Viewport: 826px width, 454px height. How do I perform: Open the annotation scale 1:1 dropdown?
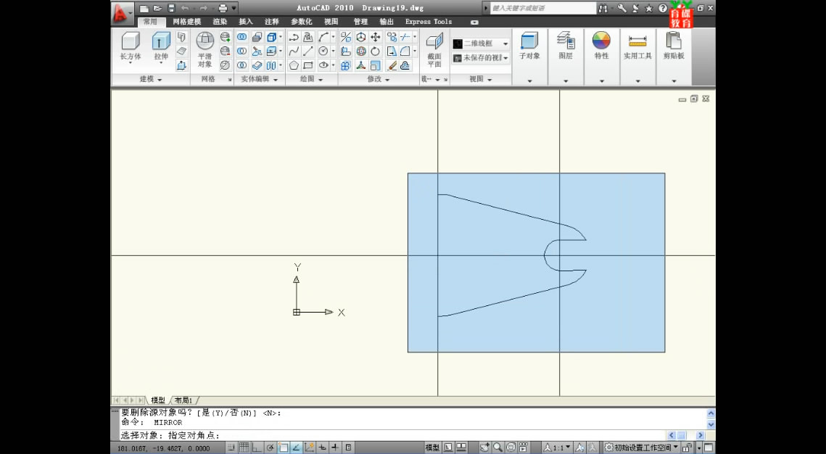(x=558, y=447)
